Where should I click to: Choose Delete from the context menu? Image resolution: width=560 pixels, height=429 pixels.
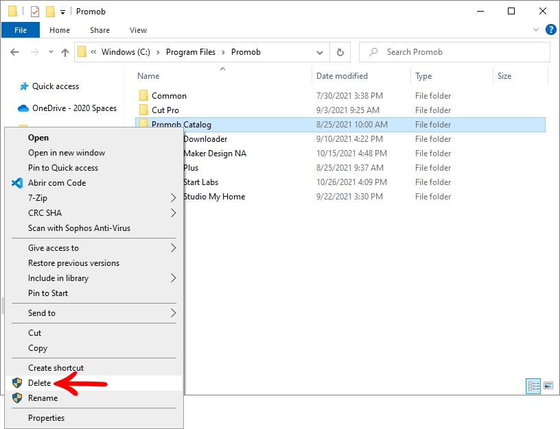(x=94, y=383)
